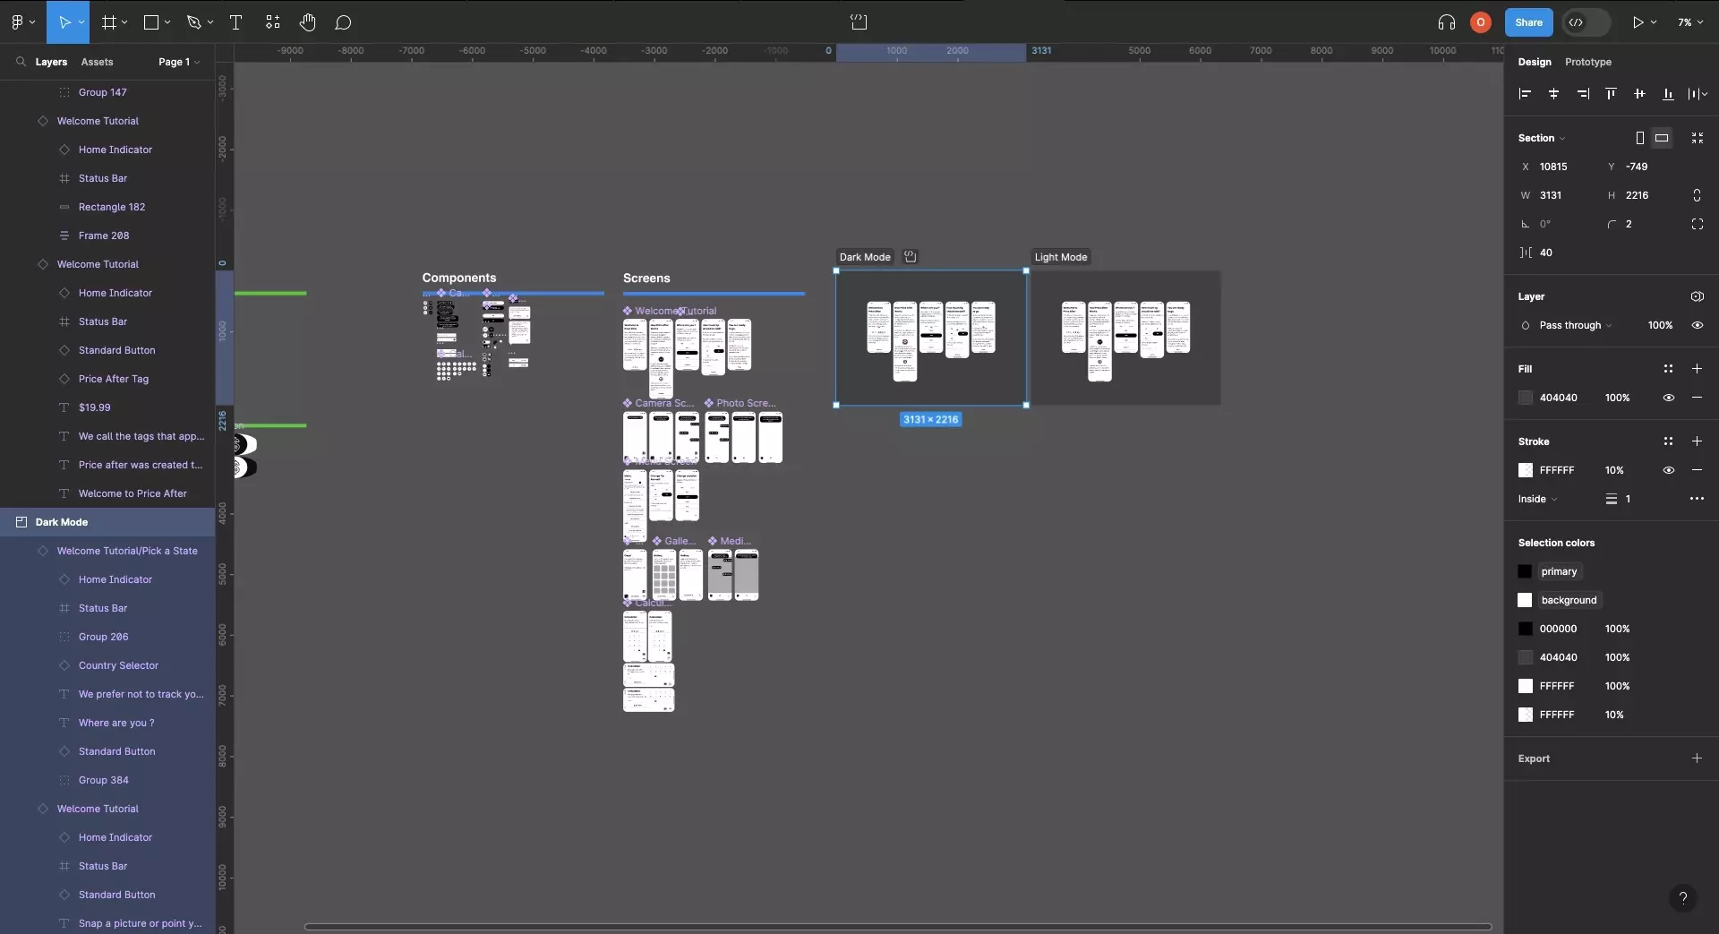This screenshot has width=1719, height=934.
Task: Open Stroke styles icon
Action: pyautogui.click(x=1668, y=441)
